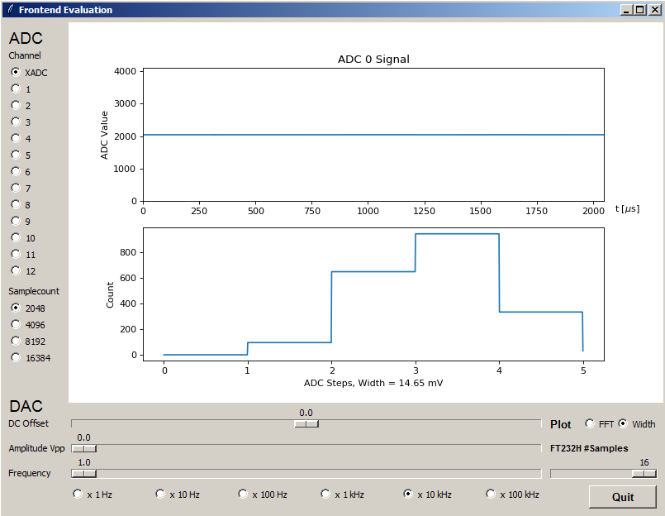Viewport: 665px width, 516px height.
Task: Choose samplecount 2048
Action: [x=16, y=308]
